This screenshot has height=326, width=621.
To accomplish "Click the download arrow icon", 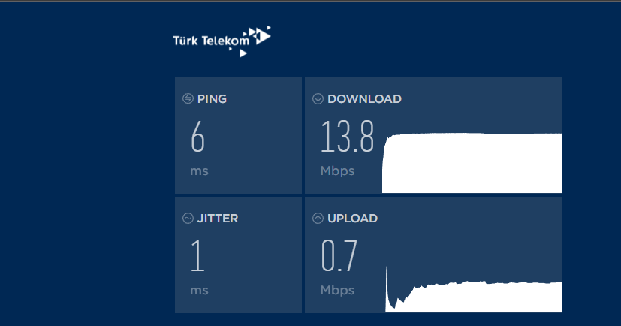I will 318,98.
